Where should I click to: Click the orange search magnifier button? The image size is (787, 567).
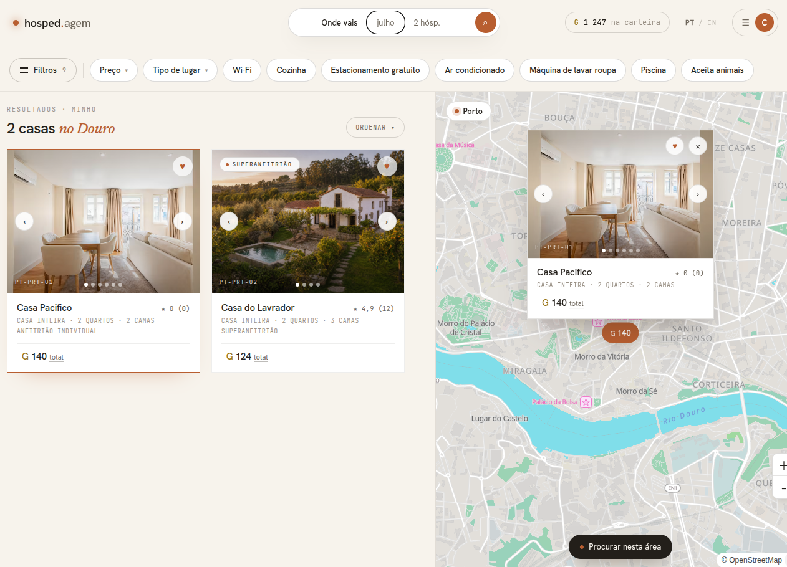(x=485, y=22)
